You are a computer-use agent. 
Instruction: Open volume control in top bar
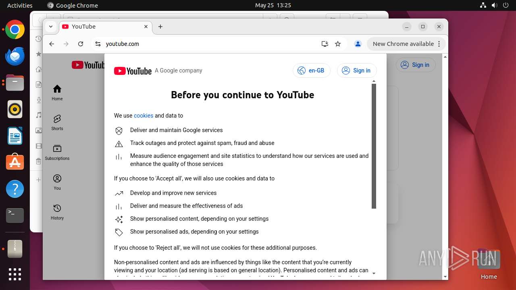click(x=494, y=5)
